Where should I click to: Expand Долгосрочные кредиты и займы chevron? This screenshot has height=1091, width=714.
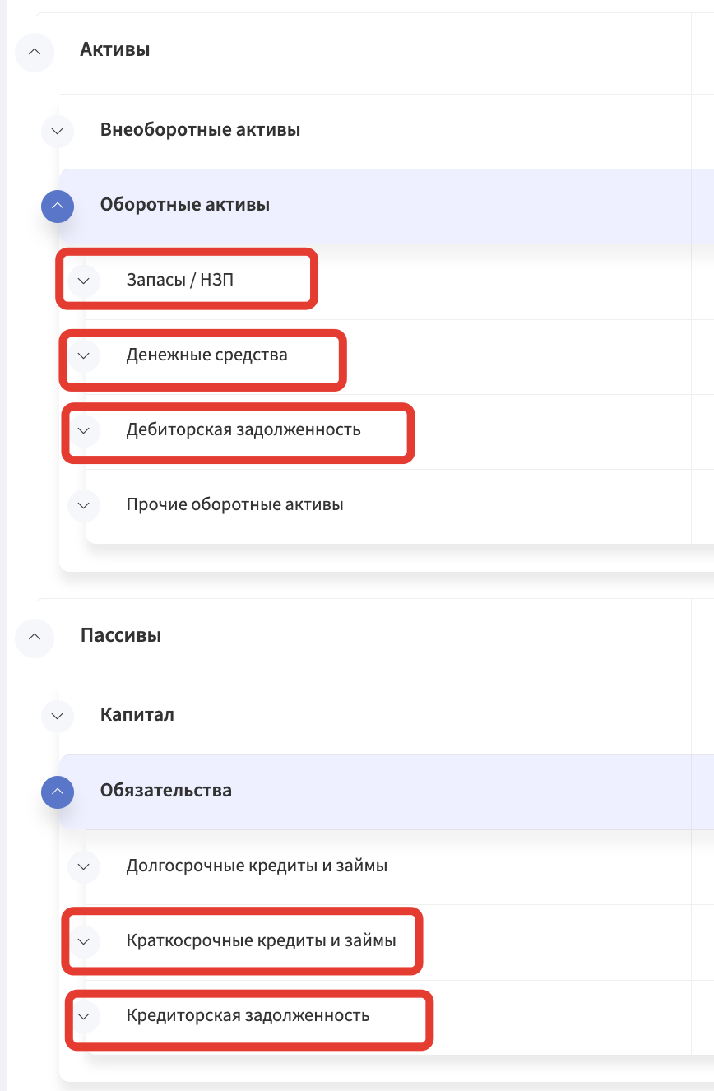83,866
